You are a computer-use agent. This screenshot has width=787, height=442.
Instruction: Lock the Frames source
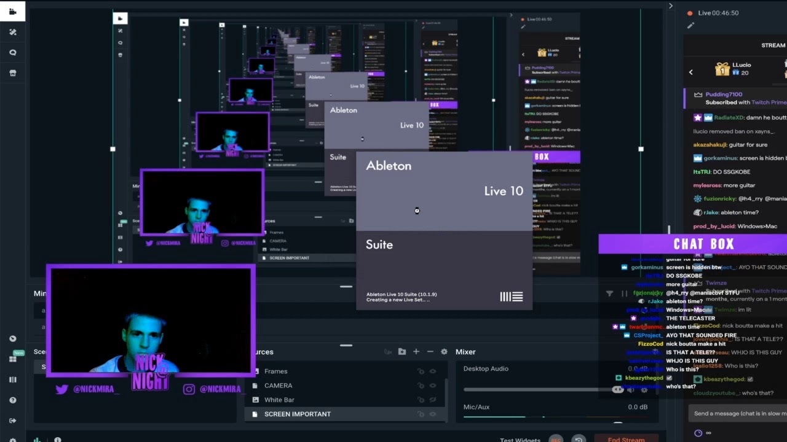(x=421, y=371)
